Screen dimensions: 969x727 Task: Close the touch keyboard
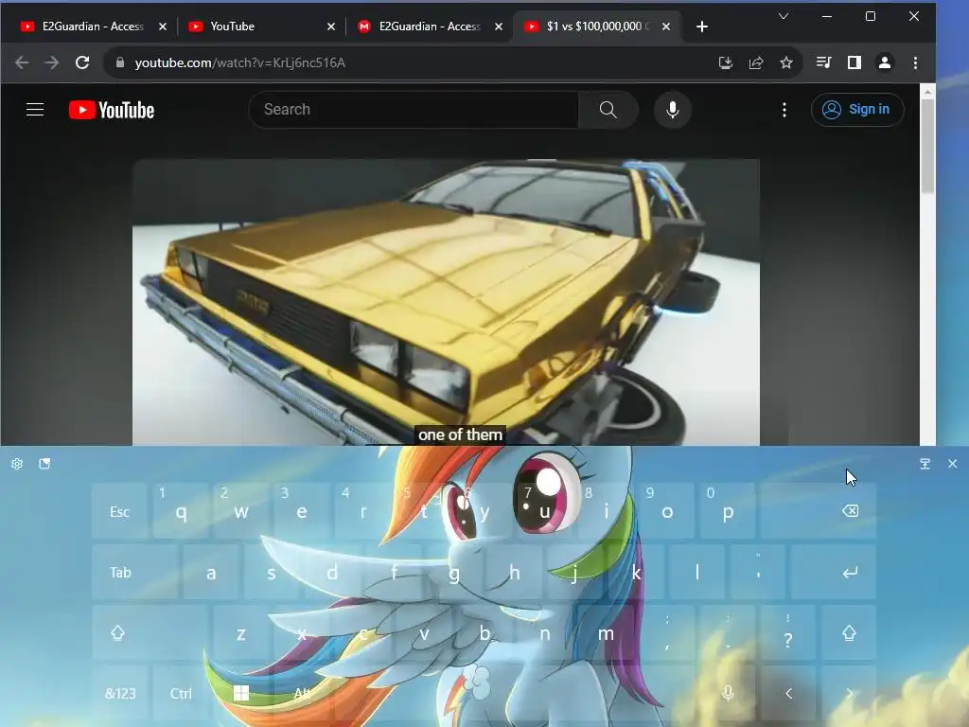(x=952, y=464)
